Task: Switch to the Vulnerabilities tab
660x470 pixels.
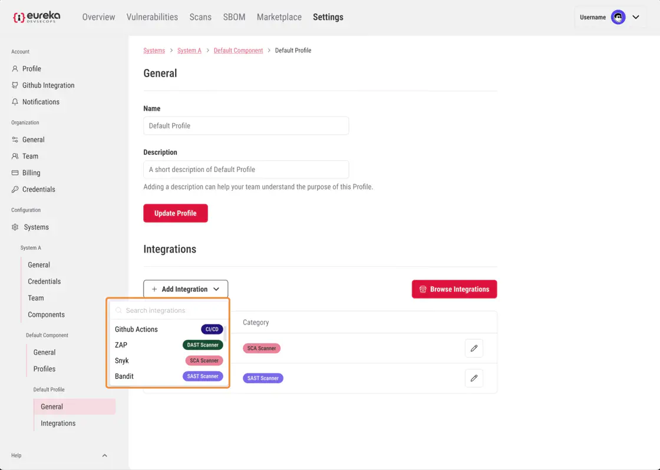Action: [152, 17]
